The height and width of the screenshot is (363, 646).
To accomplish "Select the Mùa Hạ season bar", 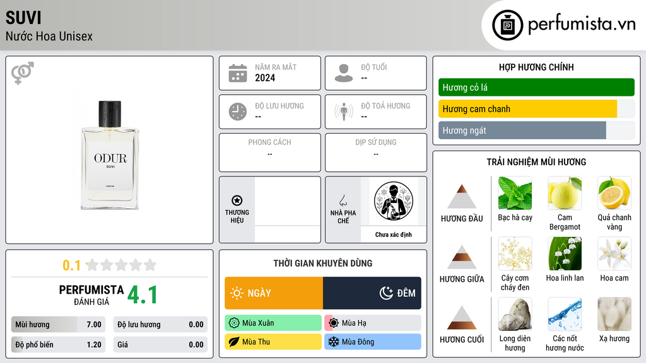I will click(373, 323).
